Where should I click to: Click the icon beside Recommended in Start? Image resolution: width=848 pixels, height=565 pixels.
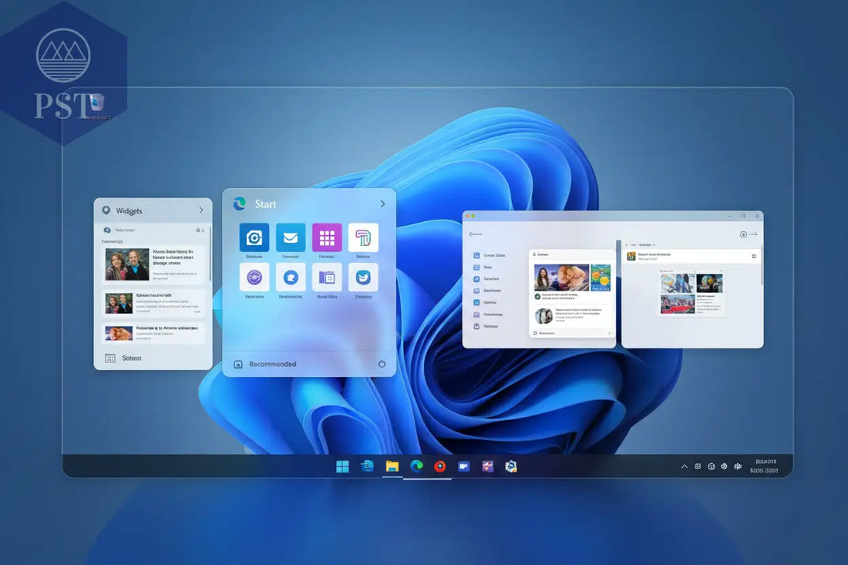pyautogui.click(x=238, y=365)
